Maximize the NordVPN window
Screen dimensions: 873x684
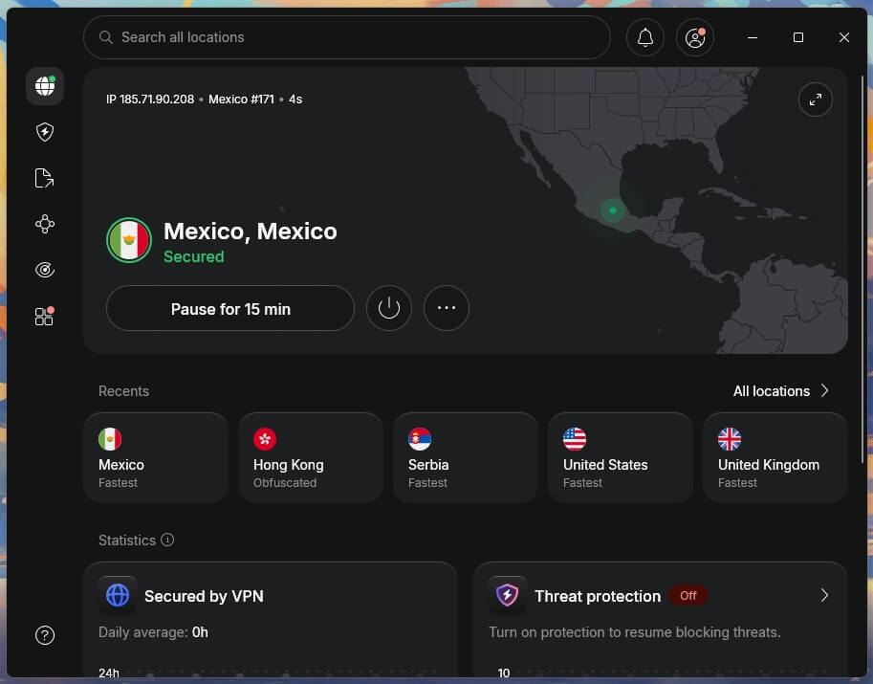797,37
